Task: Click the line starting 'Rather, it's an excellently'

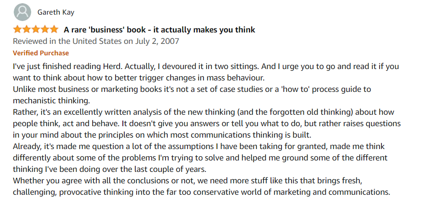Action: (204, 112)
